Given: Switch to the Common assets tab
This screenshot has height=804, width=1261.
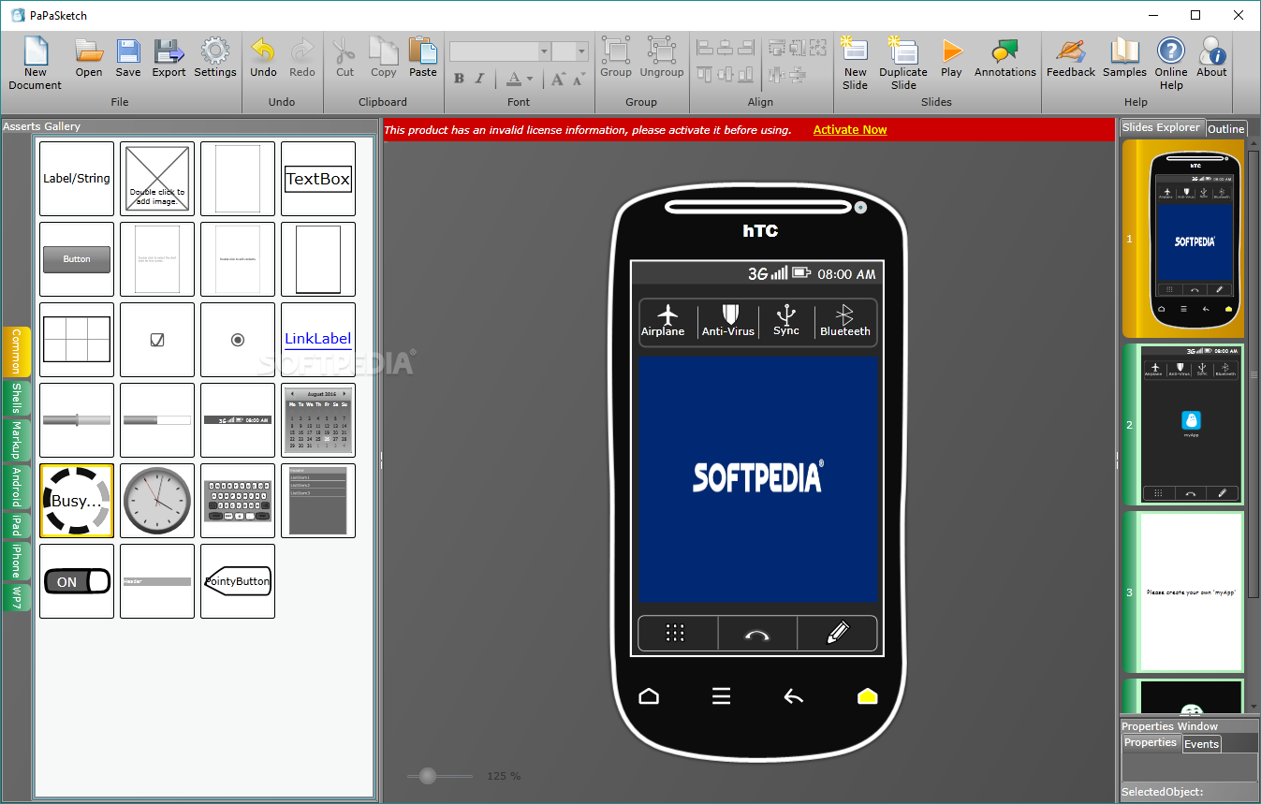Looking at the screenshot, I should [x=17, y=352].
